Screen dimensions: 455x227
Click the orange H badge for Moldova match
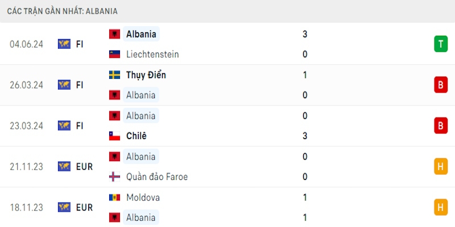(x=441, y=207)
